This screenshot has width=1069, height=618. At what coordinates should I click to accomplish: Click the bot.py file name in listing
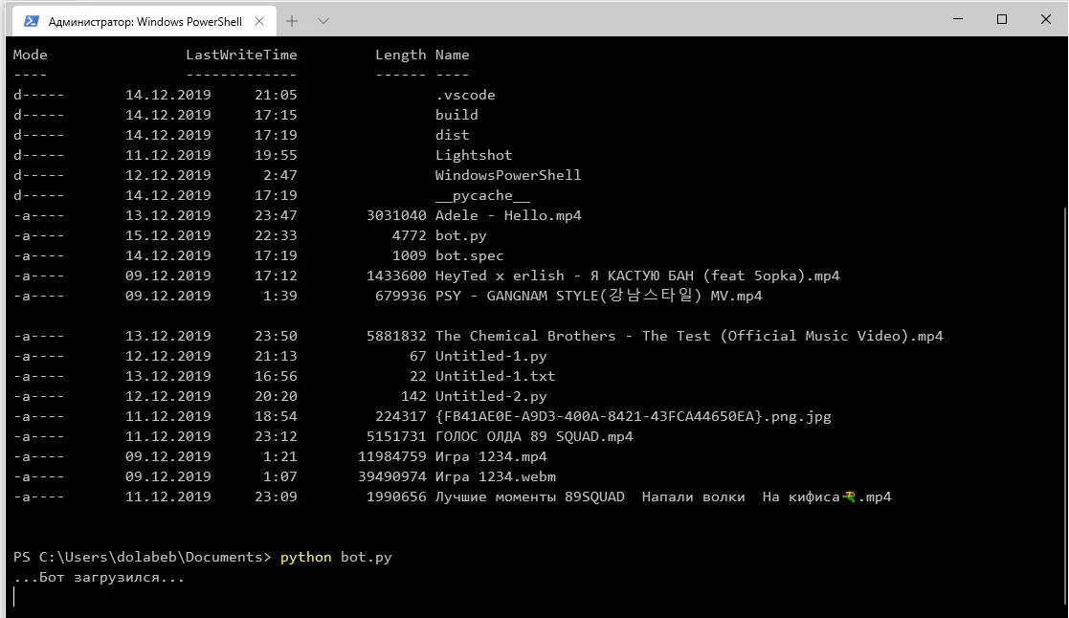pyautogui.click(x=461, y=235)
